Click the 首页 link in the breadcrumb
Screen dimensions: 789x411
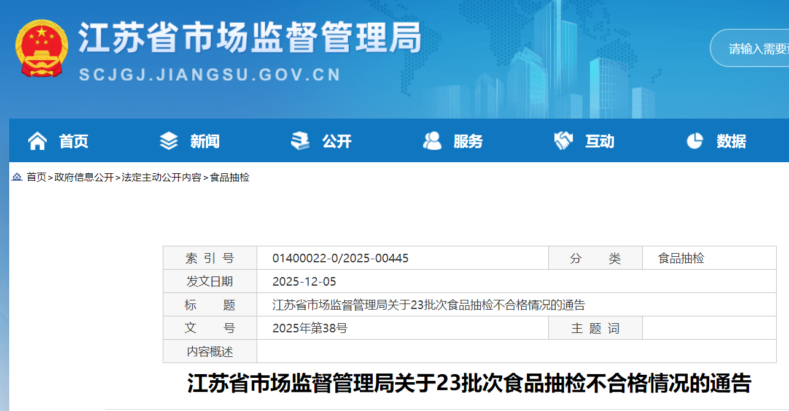coord(36,178)
